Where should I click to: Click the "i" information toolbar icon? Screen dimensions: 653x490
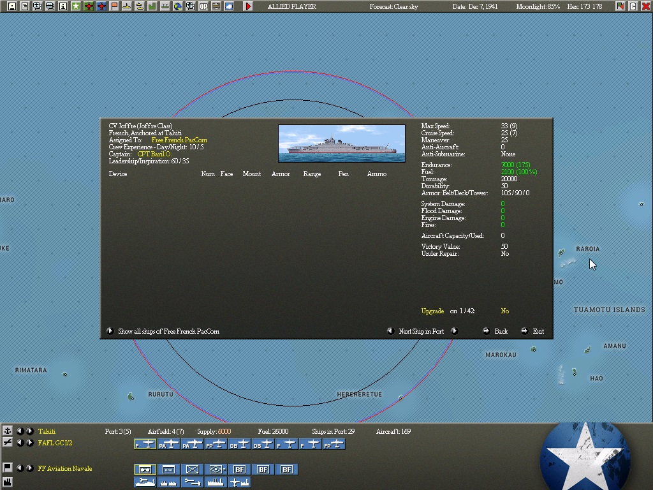point(62,6)
